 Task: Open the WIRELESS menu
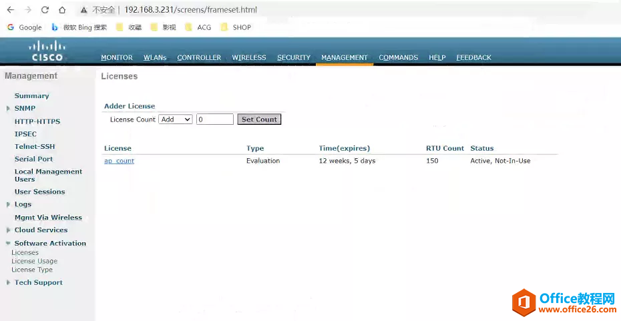coord(249,57)
